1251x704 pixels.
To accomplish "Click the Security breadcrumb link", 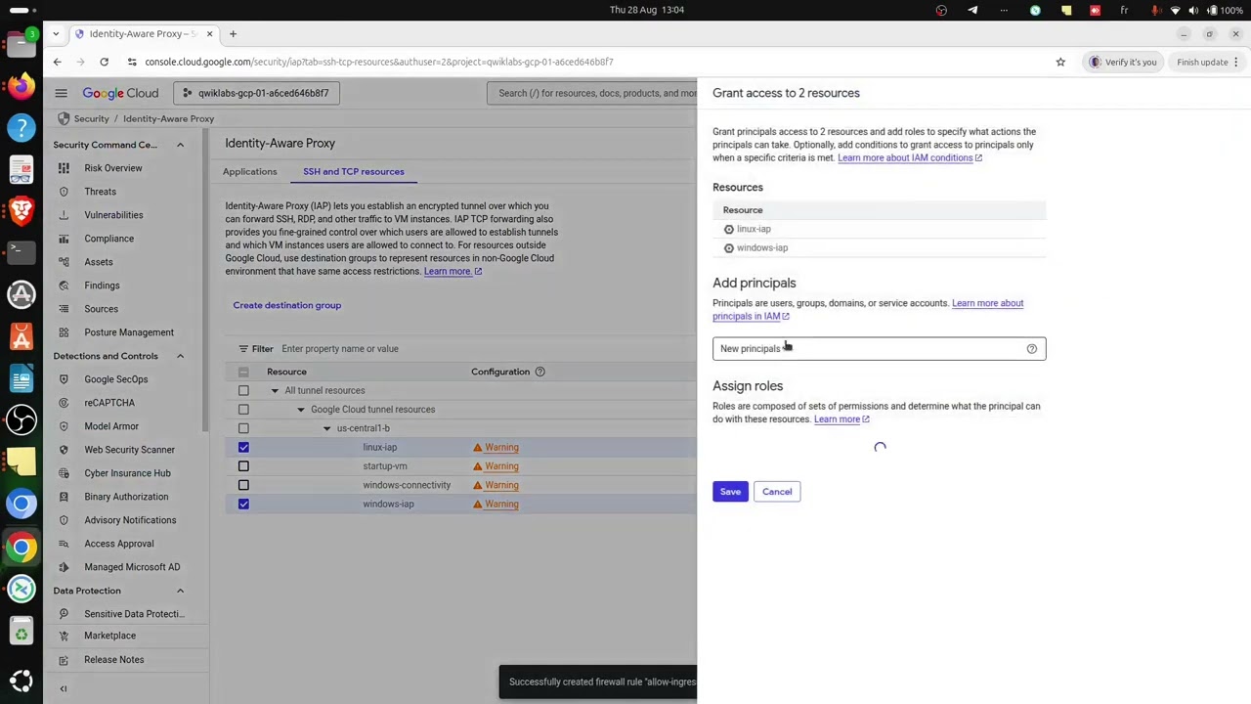I will click(x=91, y=118).
